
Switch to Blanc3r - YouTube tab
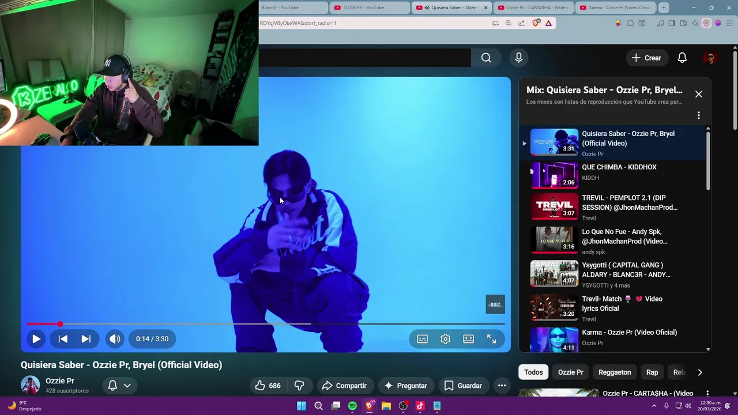click(293, 7)
